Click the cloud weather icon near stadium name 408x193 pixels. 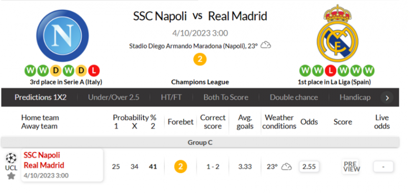pyautogui.click(x=266, y=45)
